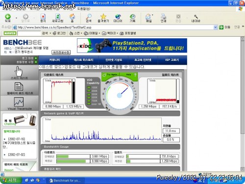The image size is (245, 184).
Task: Open the Visual Traceroute graph icon
Action: 19,102
